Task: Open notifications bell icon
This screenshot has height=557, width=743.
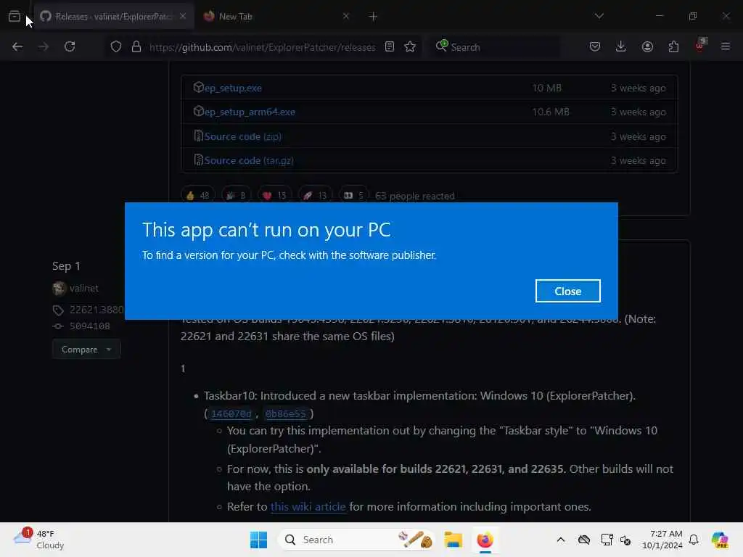Action: pos(694,540)
